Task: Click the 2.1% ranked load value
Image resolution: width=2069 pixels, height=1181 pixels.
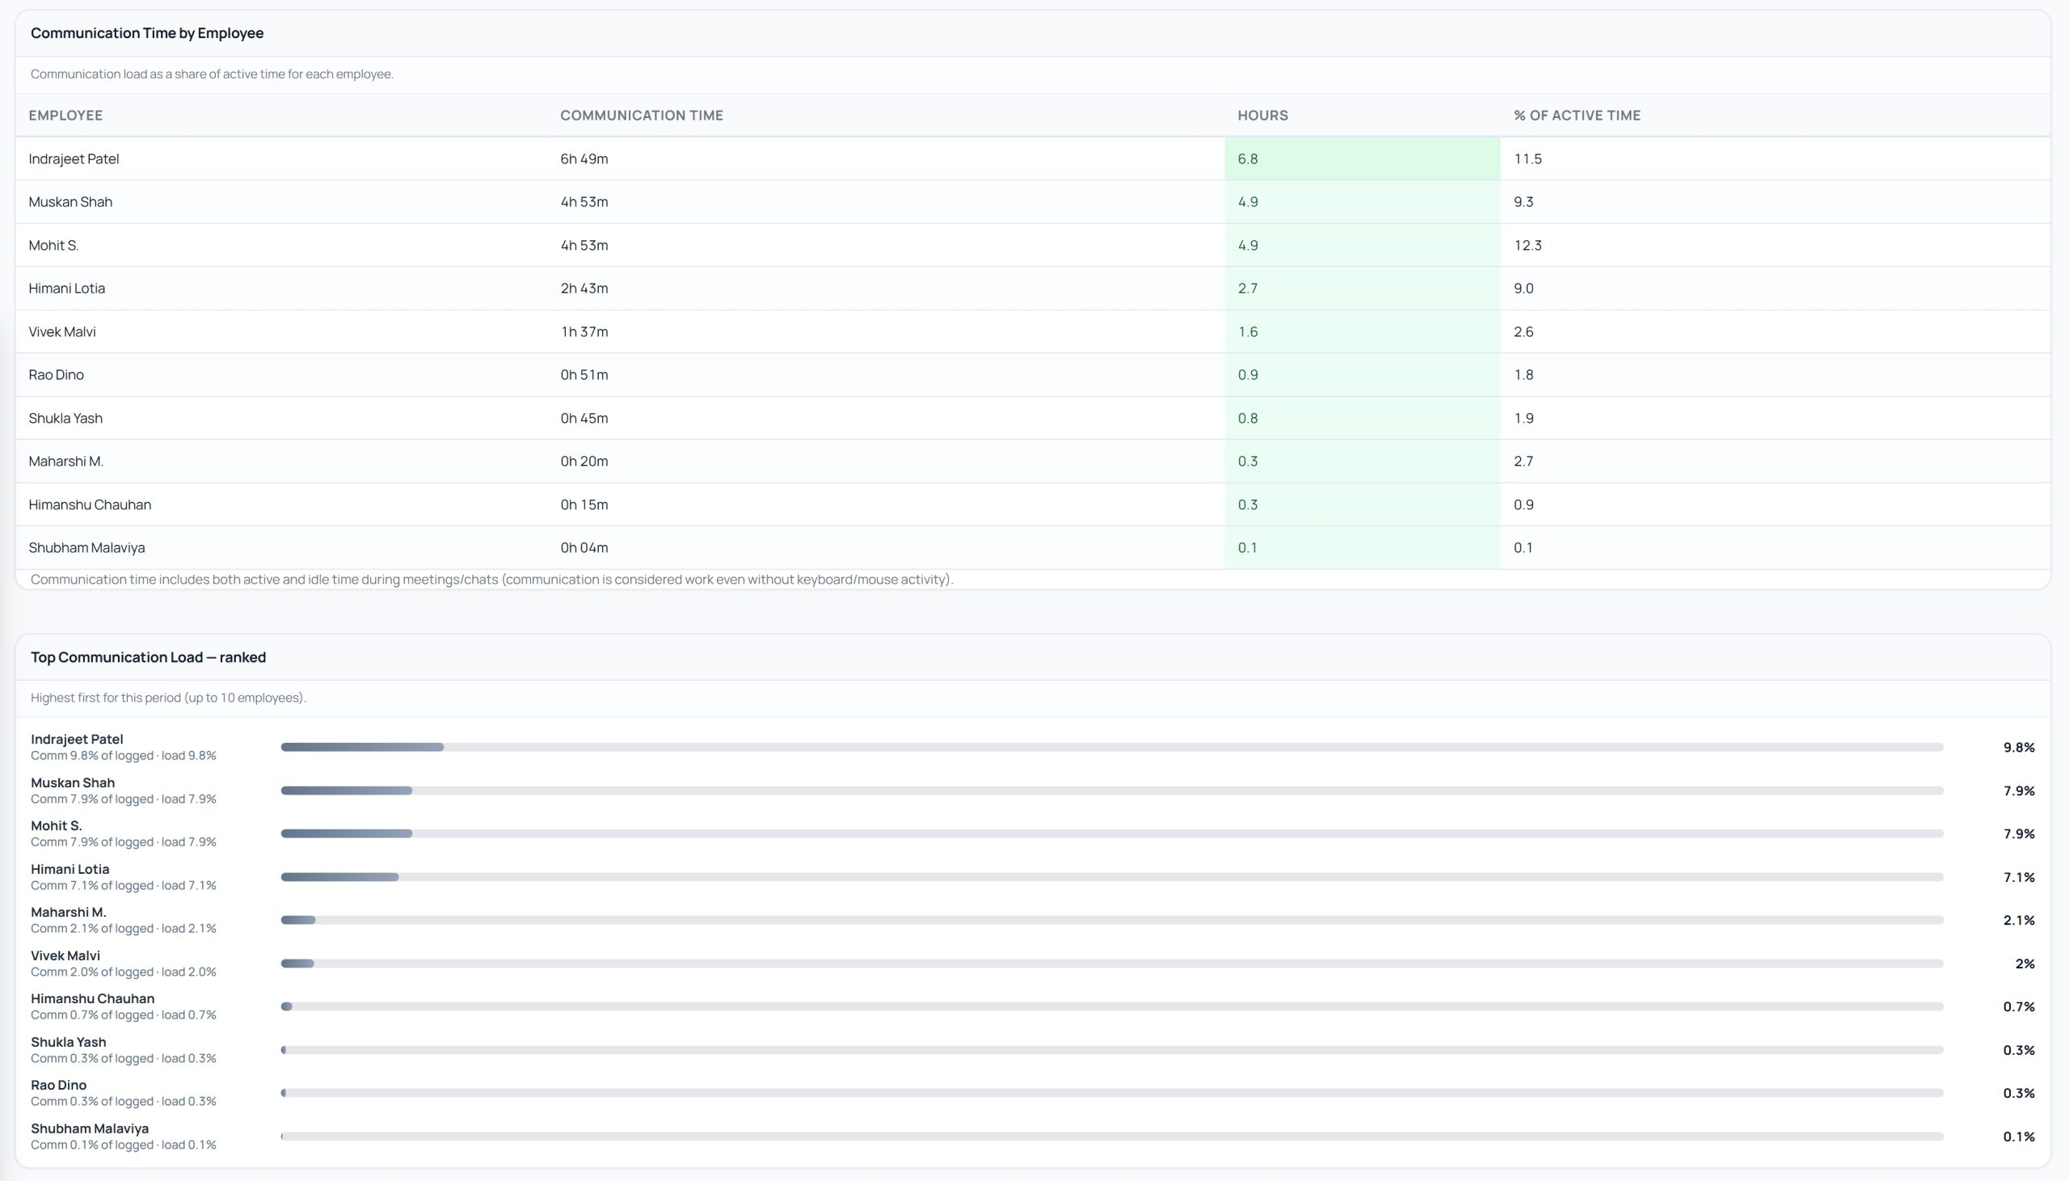Action: 2019,920
